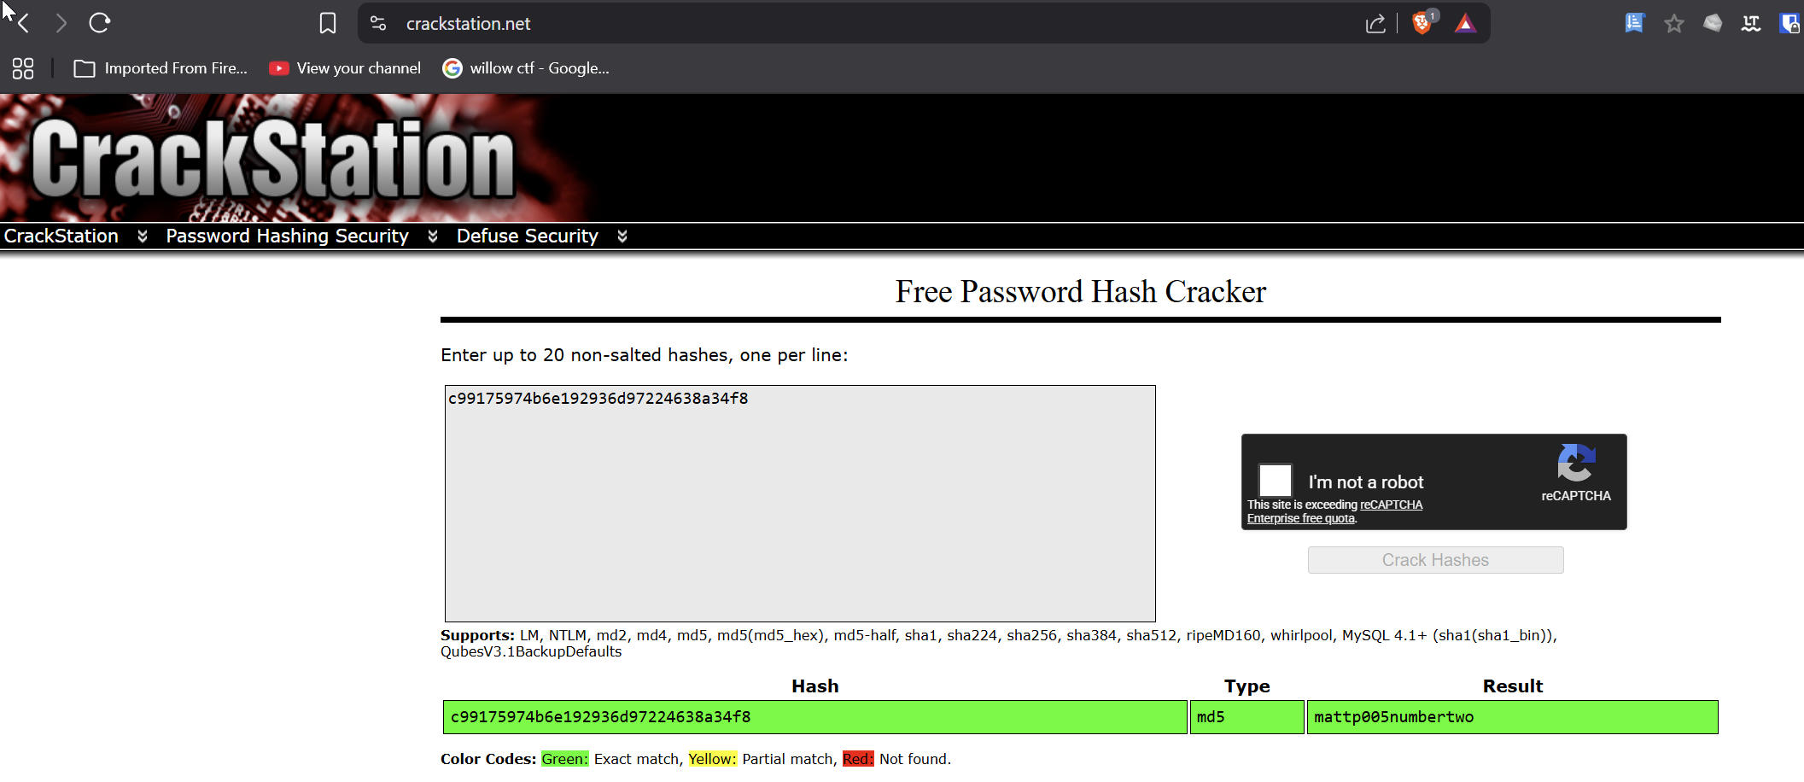Open Imported From Fire... bookmarks folder
This screenshot has width=1804, height=782.
pos(161,68)
